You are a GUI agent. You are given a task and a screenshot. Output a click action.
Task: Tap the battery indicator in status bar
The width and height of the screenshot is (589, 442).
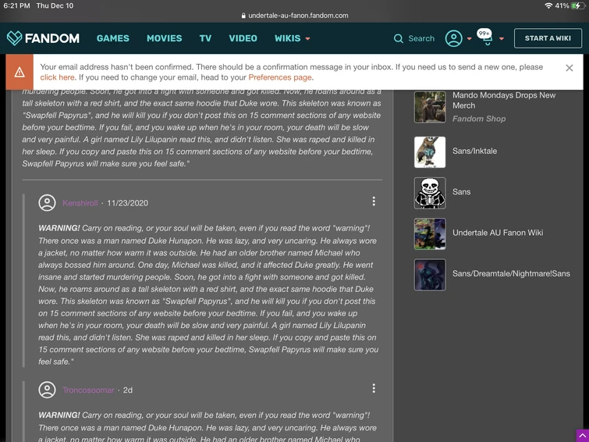[577, 5]
